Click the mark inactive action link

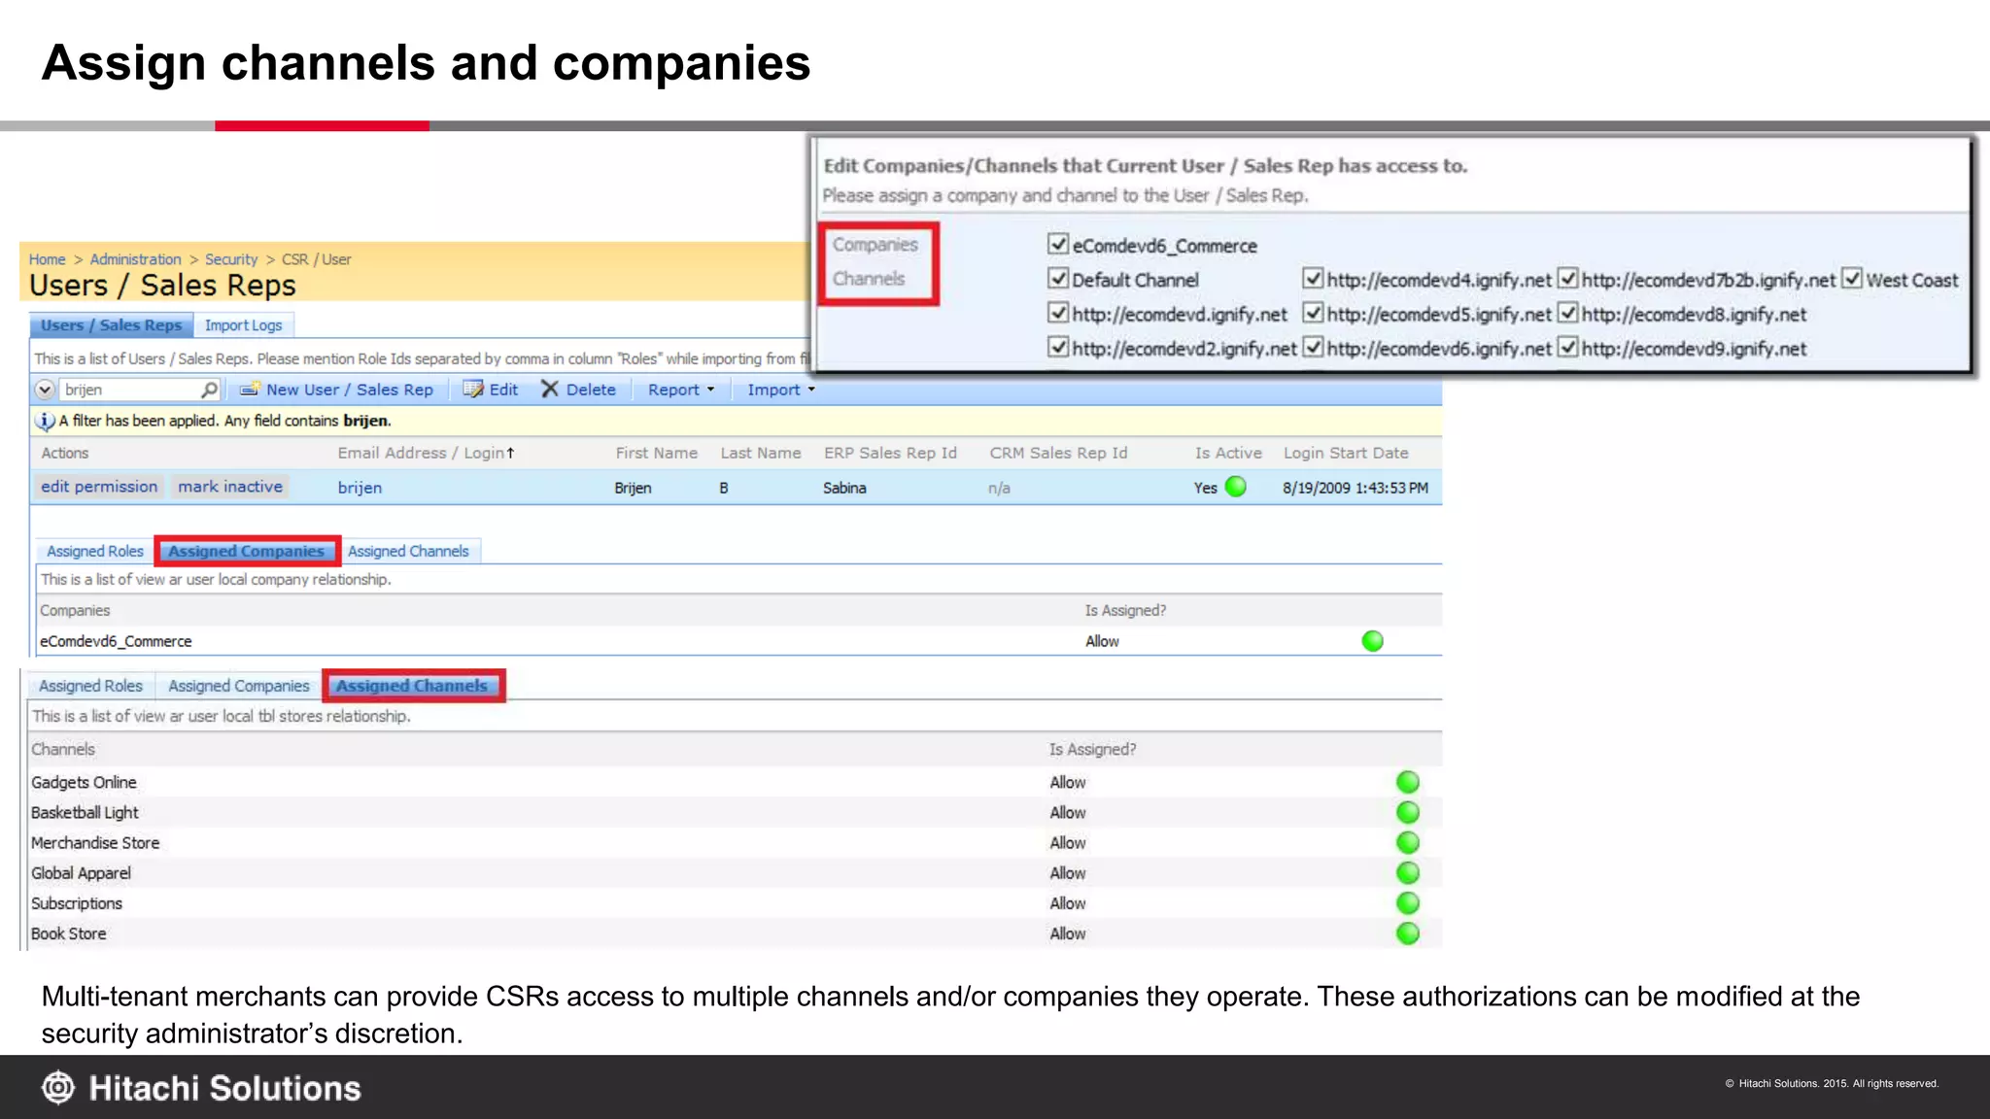(230, 487)
